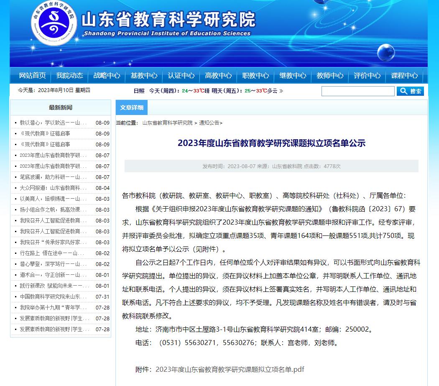Select 基教中心 in the navigation bar
Screen dimensions: 439x386
(144, 75)
